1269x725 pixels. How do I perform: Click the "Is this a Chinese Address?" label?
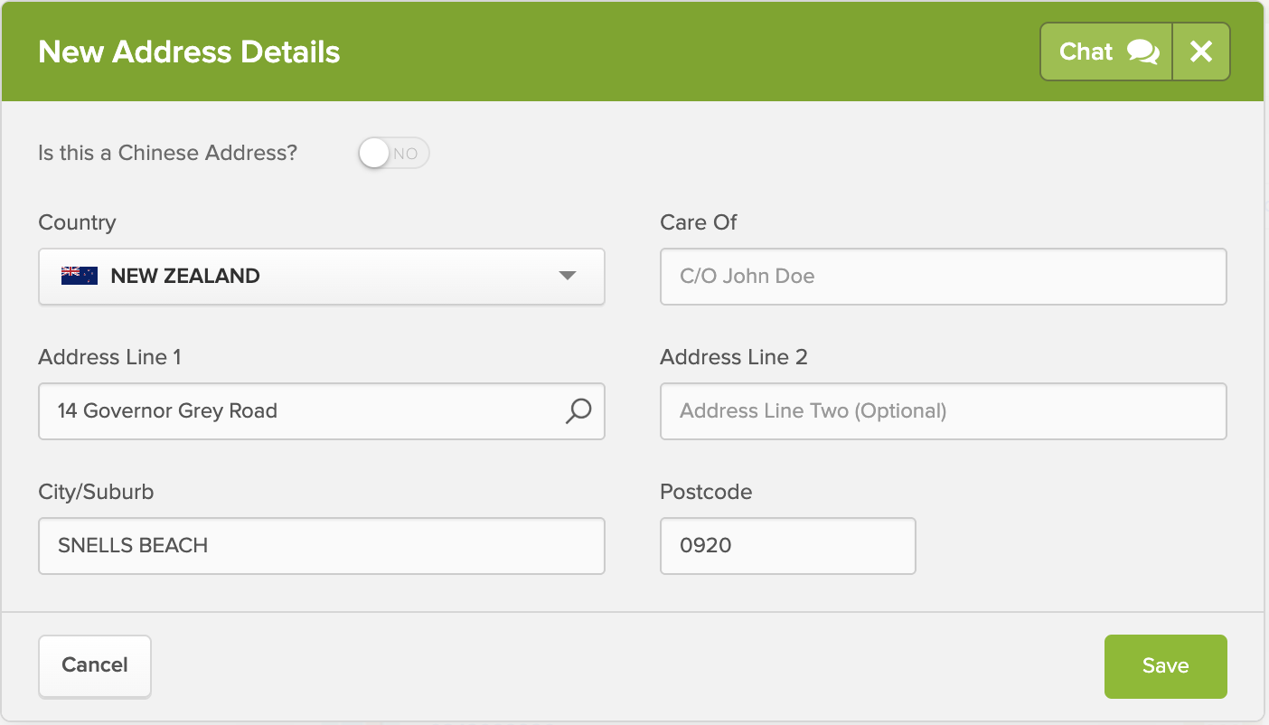coord(167,154)
